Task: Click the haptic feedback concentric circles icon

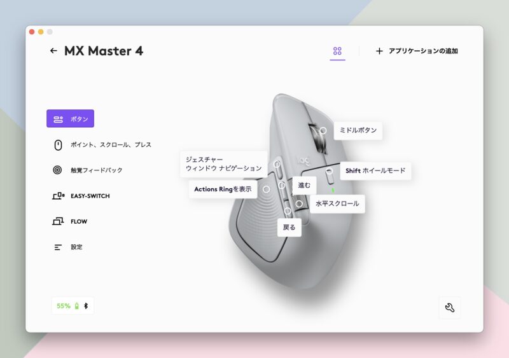Action: point(58,170)
